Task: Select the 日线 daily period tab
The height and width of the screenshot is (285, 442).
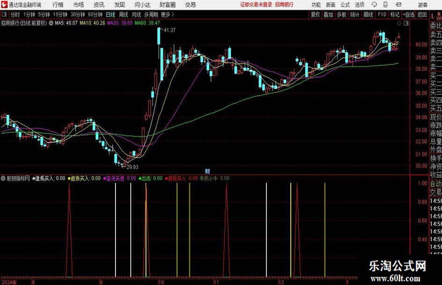Action: point(110,15)
